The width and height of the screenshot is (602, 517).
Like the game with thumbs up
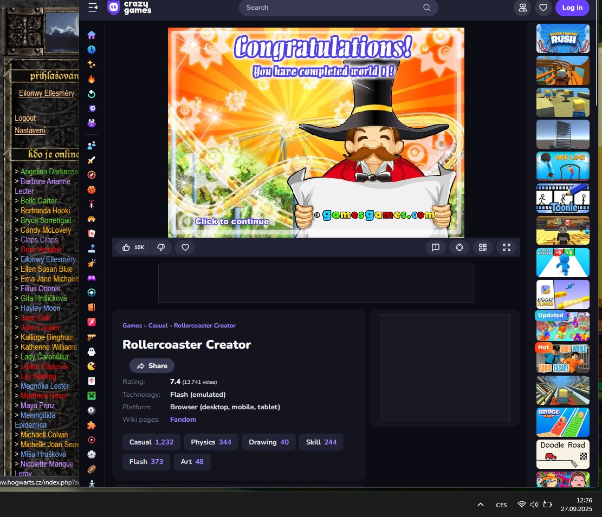pyautogui.click(x=133, y=247)
